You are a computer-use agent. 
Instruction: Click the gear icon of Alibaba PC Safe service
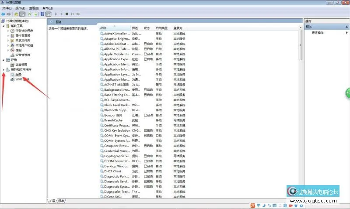[101, 49]
